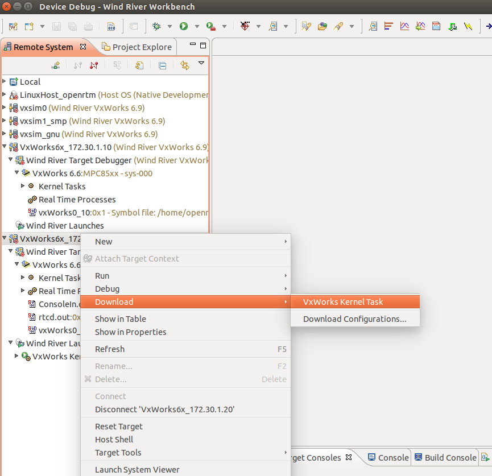Minimize the Remote Systems panel

tap(193, 44)
